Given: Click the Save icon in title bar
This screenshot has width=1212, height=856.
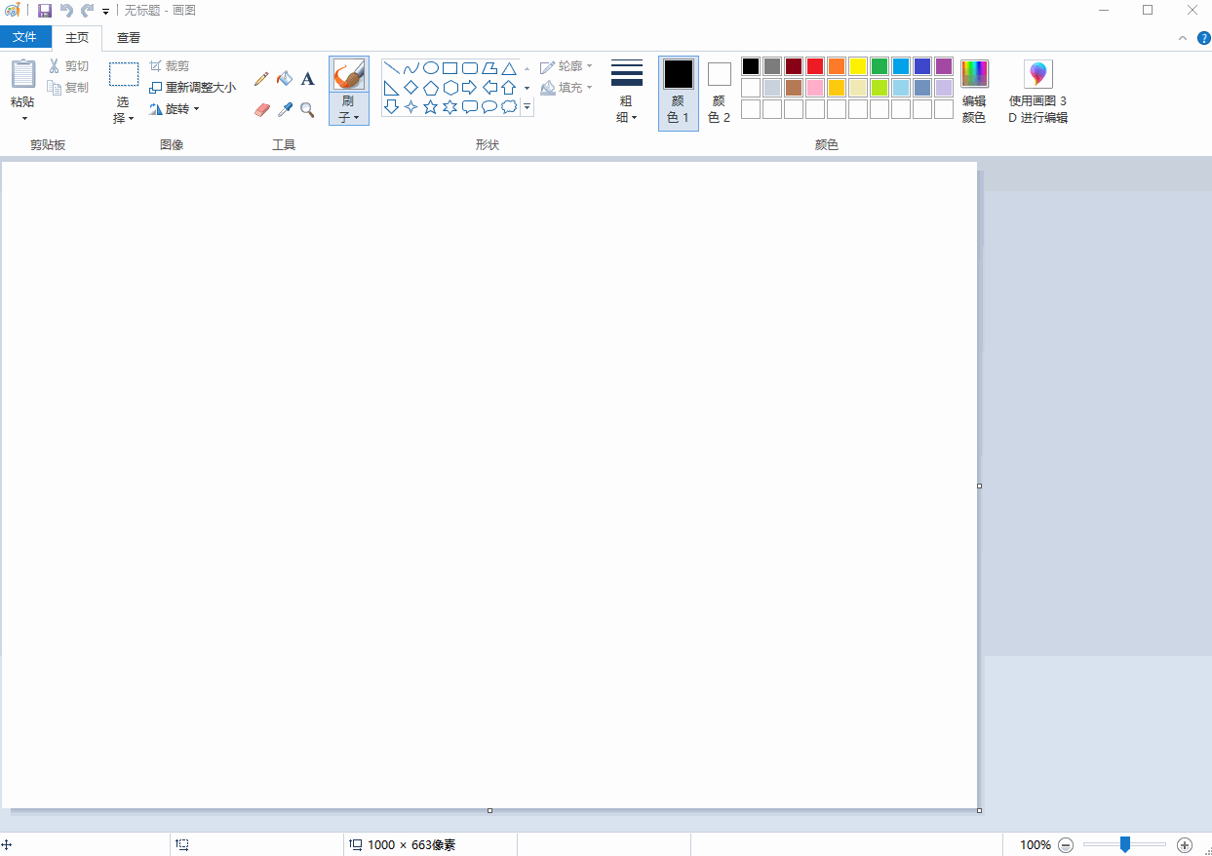Looking at the screenshot, I should coord(45,11).
